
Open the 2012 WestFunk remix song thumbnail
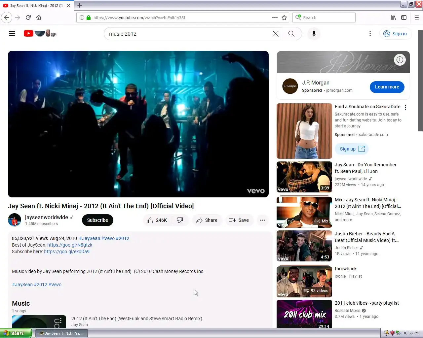[39, 321]
